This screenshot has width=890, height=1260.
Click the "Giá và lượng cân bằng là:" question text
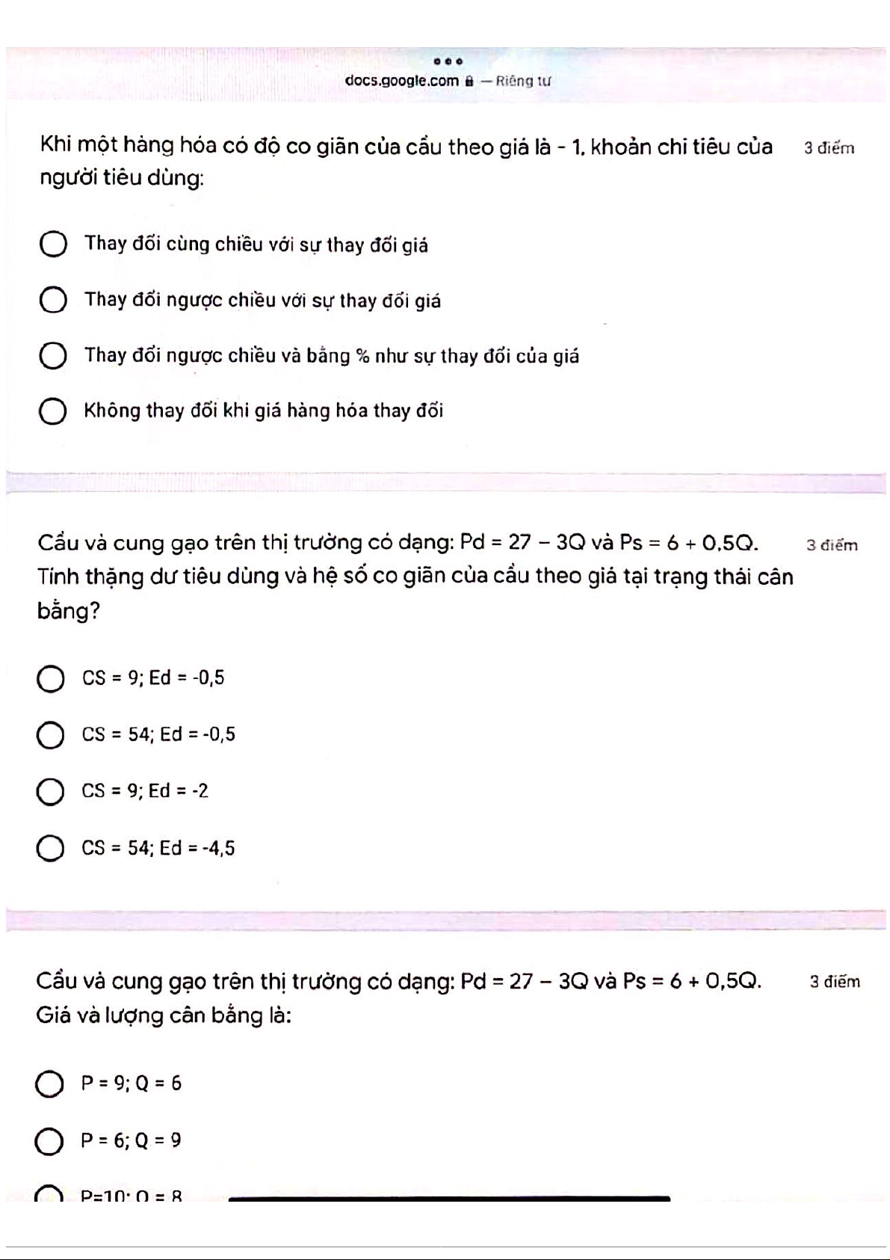[x=164, y=1015]
